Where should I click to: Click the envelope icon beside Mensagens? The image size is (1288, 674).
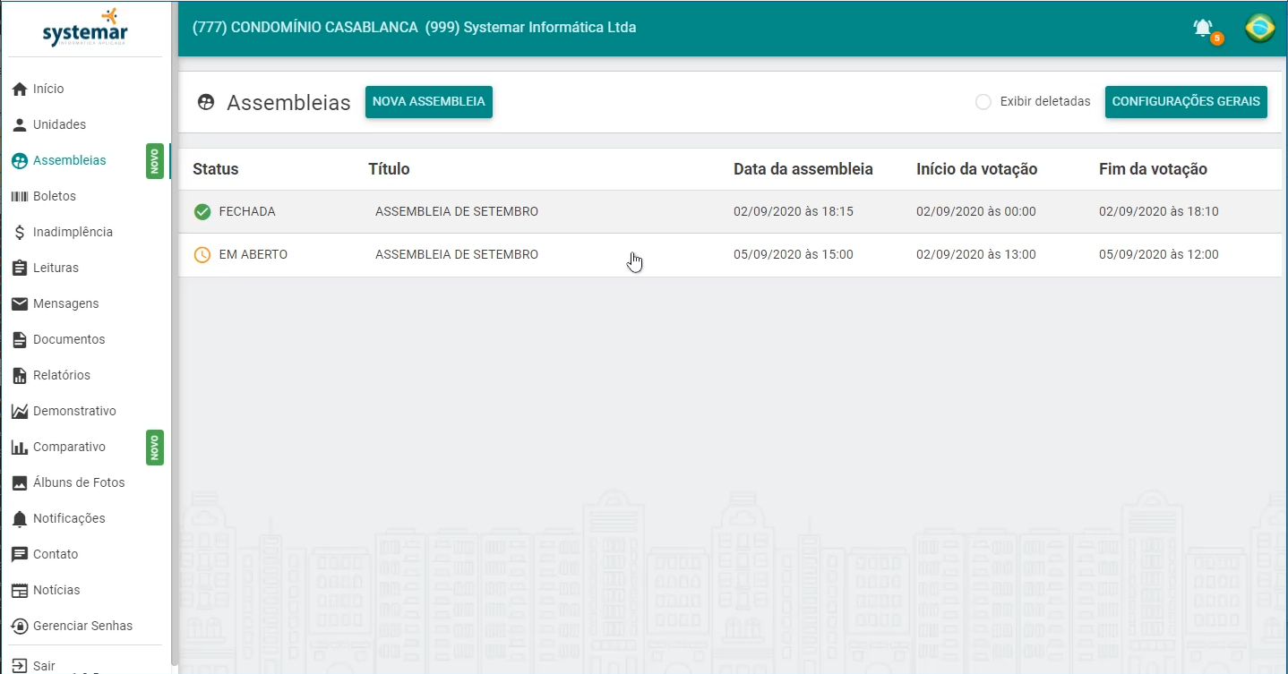(x=20, y=304)
